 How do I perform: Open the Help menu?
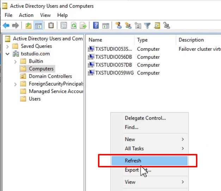(62, 15)
